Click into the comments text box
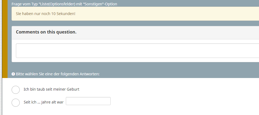This screenshot has width=259, height=115. point(137,50)
